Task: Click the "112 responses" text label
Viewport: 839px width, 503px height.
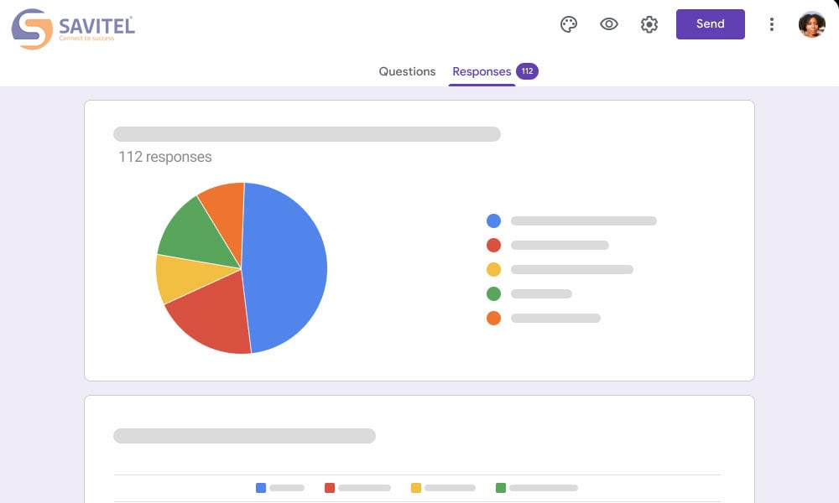Action: pos(165,157)
